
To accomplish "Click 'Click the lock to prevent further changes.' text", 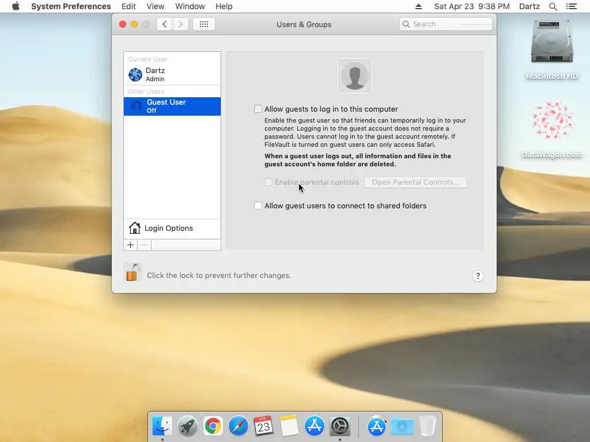I will pyautogui.click(x=219, y=276).
